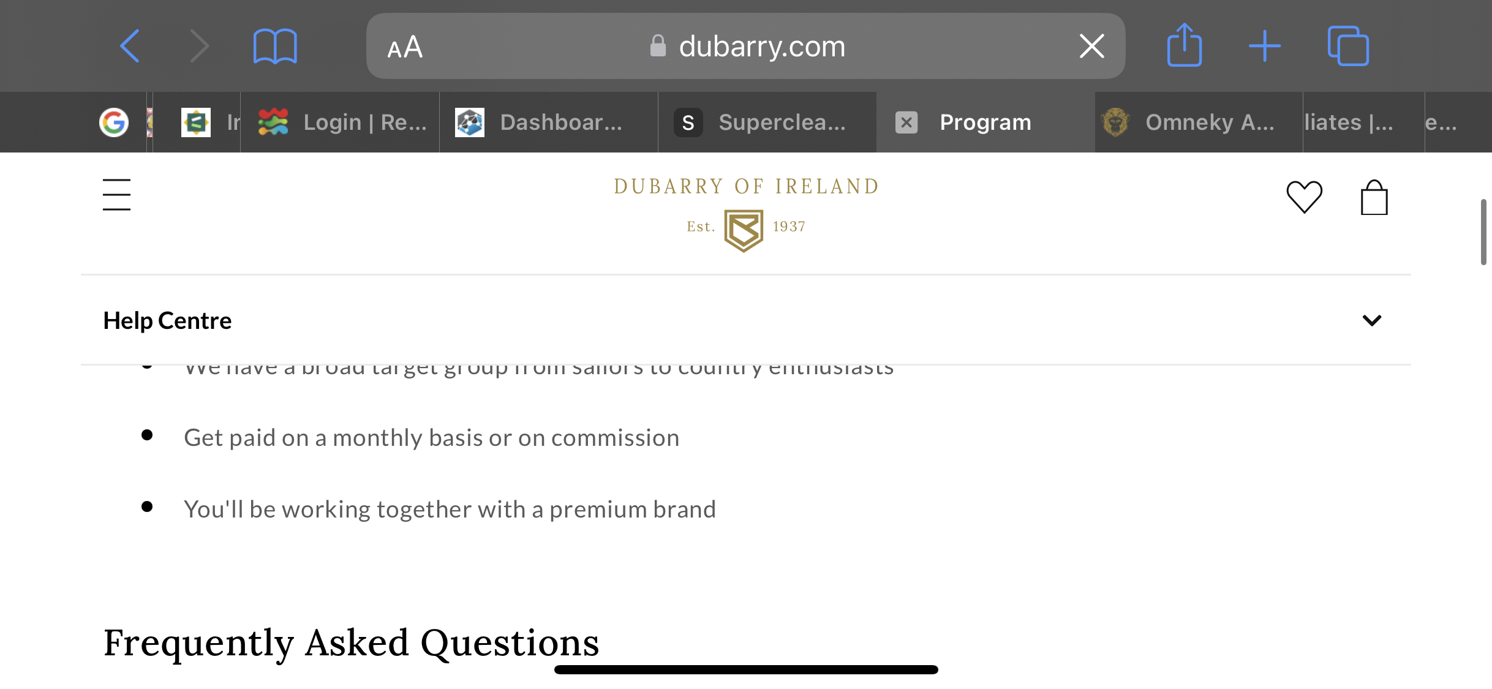The width and height of the screenshot is (1492, 689).
Task: Close the Program tab
Action: point(906,122)
